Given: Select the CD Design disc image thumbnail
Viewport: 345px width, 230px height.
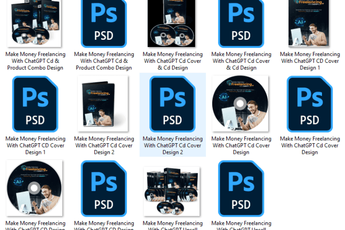Looking at the screenshot, I should (34, 188).
